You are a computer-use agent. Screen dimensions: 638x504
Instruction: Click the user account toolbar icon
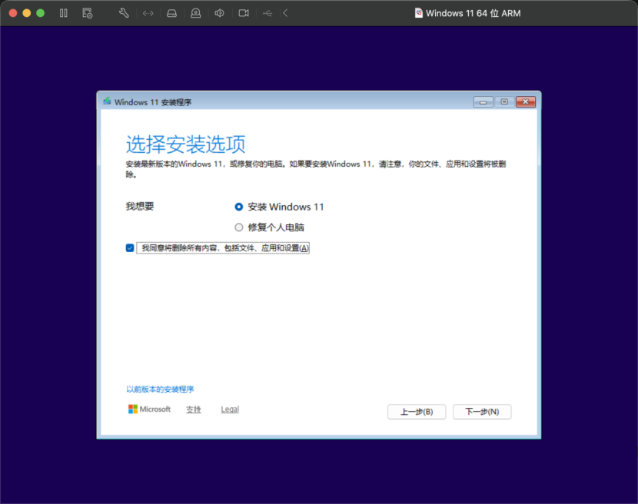pyautogui.click(x=196, y=13)
